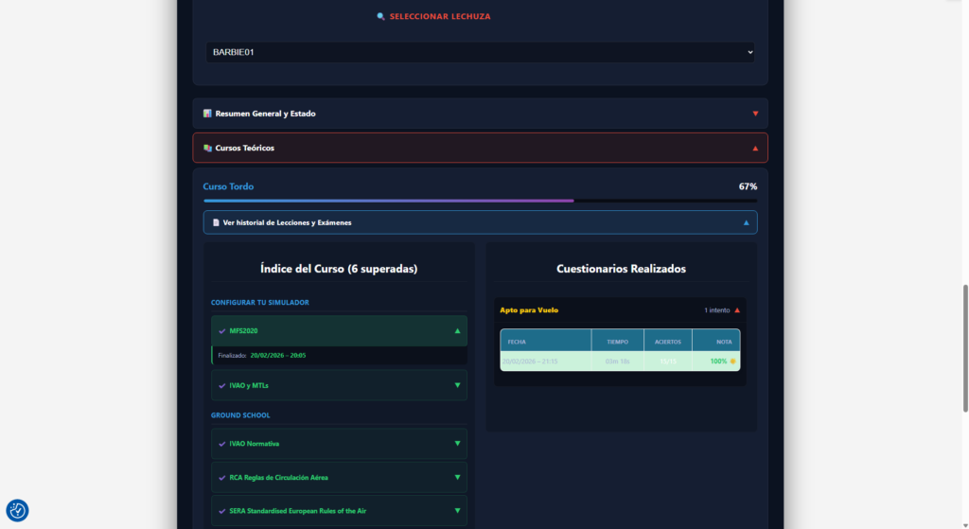Collapse the lessons and exams history panel
This screenshot has width=969, height=529.
(746, 222)
